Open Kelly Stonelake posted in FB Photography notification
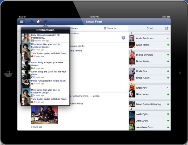Viewport: 188px width, 145px height. pos(46,38)
